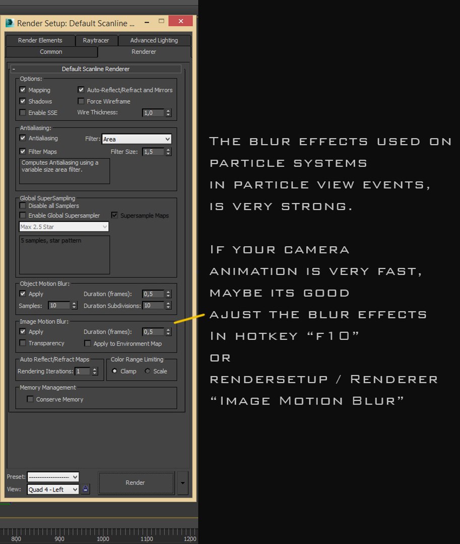This screenshot has height=544, width=460.
Task: Click the lock icon next to View dropdown
Action: (85, 489)
